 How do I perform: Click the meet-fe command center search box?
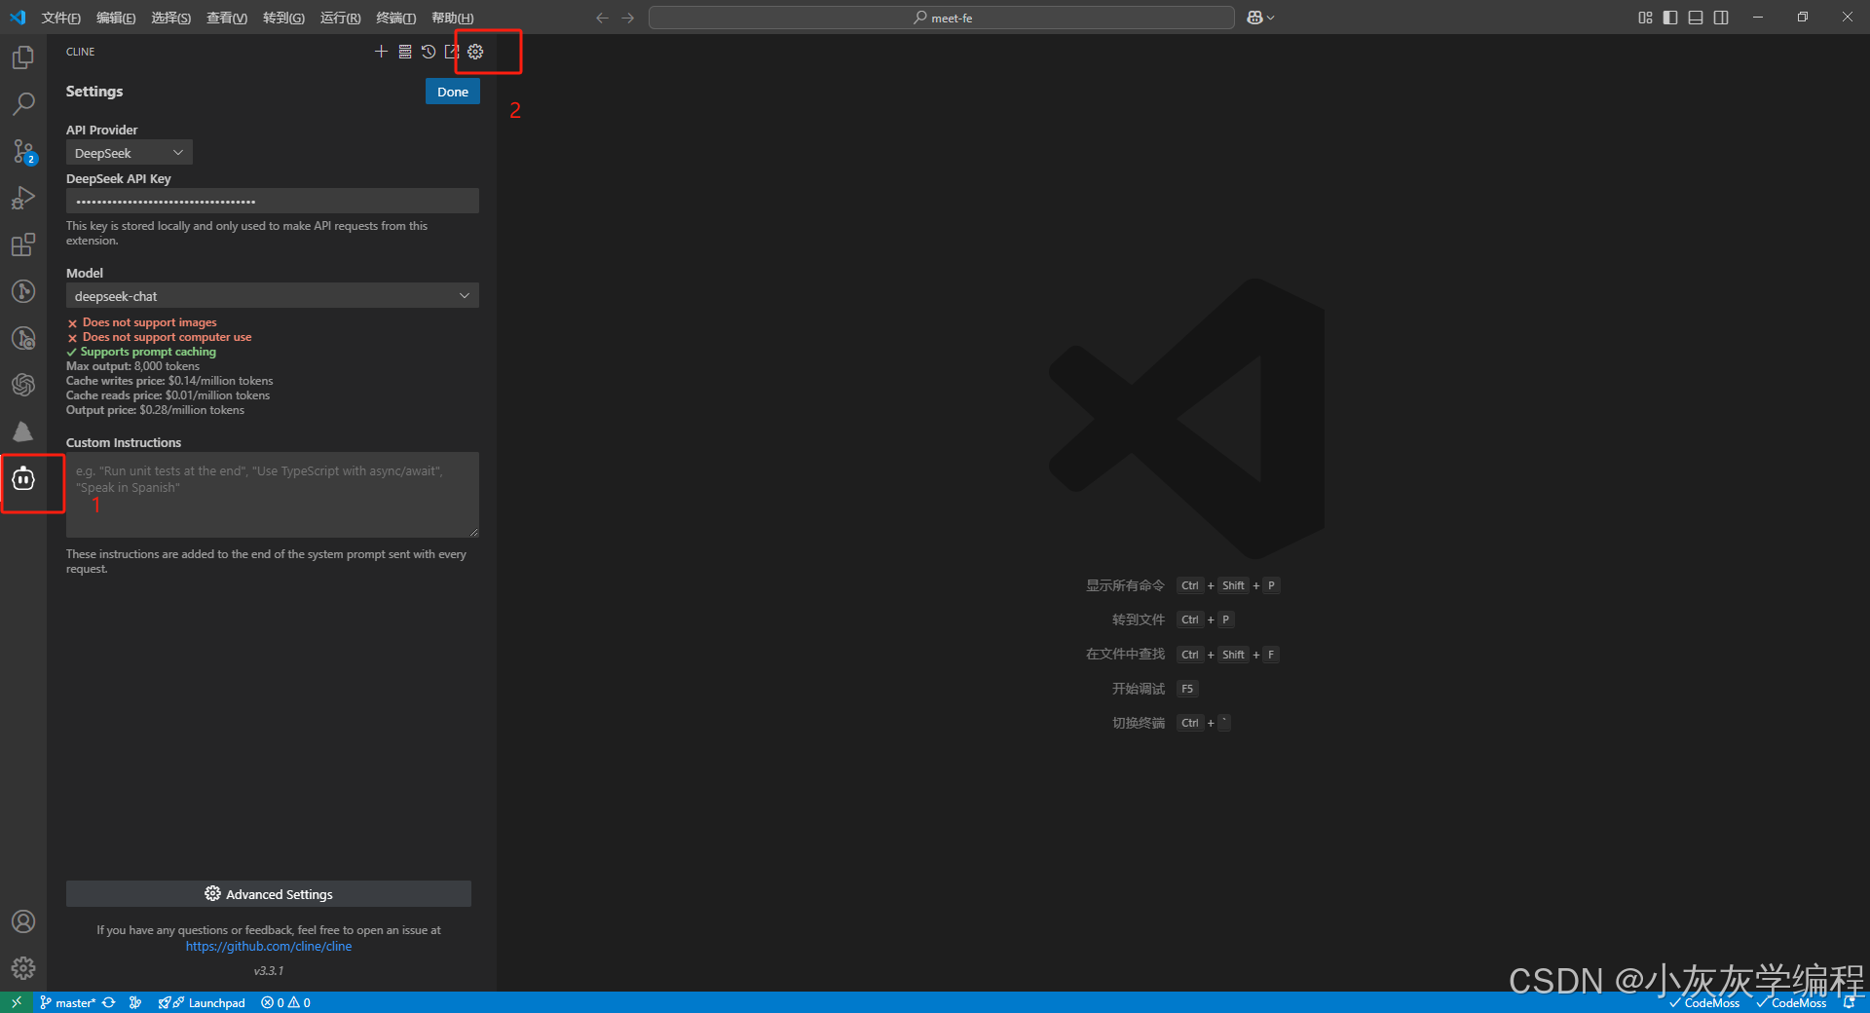click(941, 18)
